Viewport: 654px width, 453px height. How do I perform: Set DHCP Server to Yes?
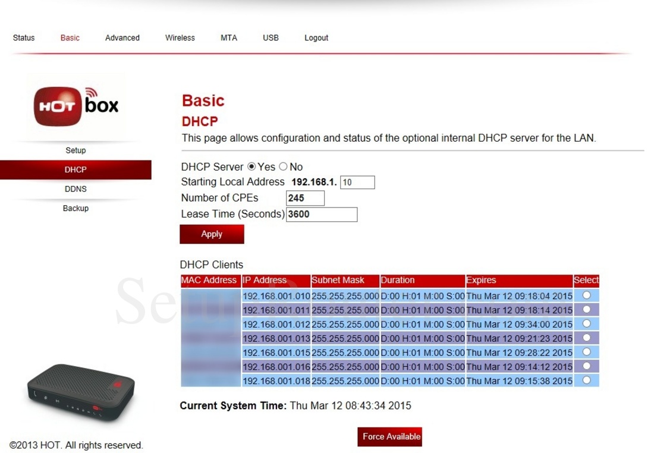pos(251,166)
